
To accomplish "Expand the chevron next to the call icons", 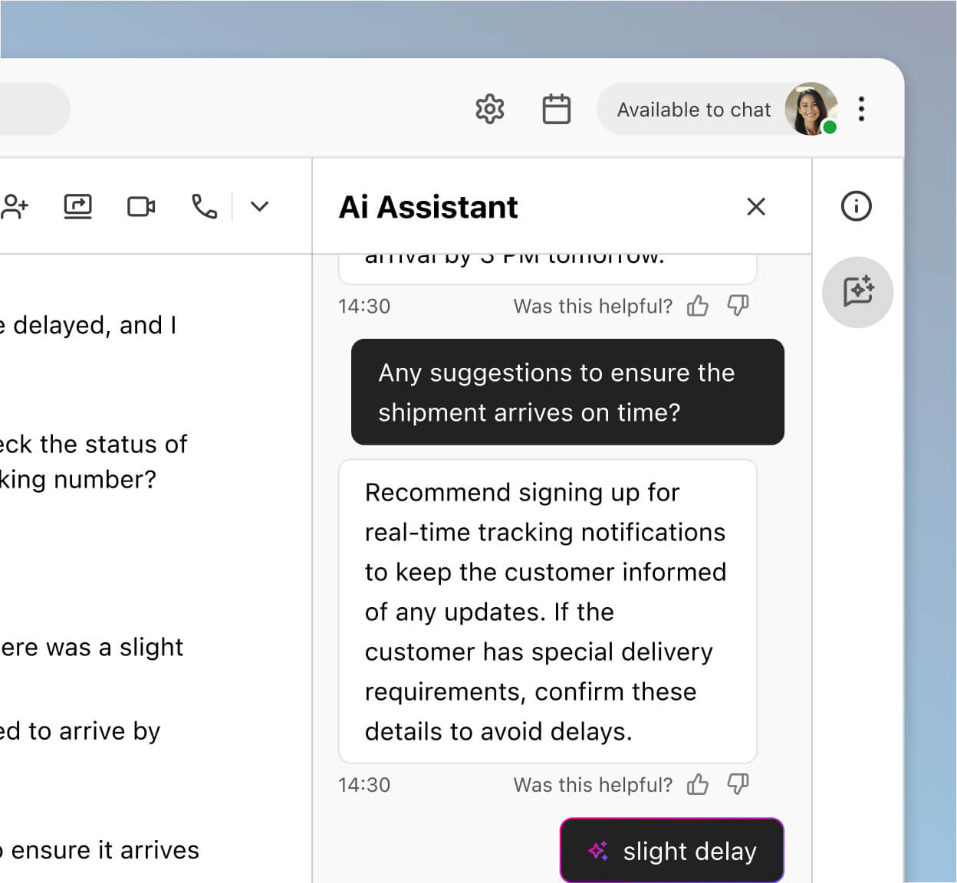I will pos(259,206).
